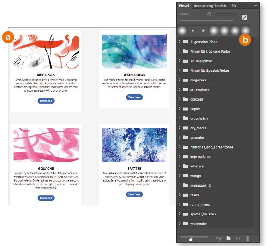Viewport: 266px width, 246px height.
Task: Expand the Allgemeine Pinsel group
Action: coord(180,41)
